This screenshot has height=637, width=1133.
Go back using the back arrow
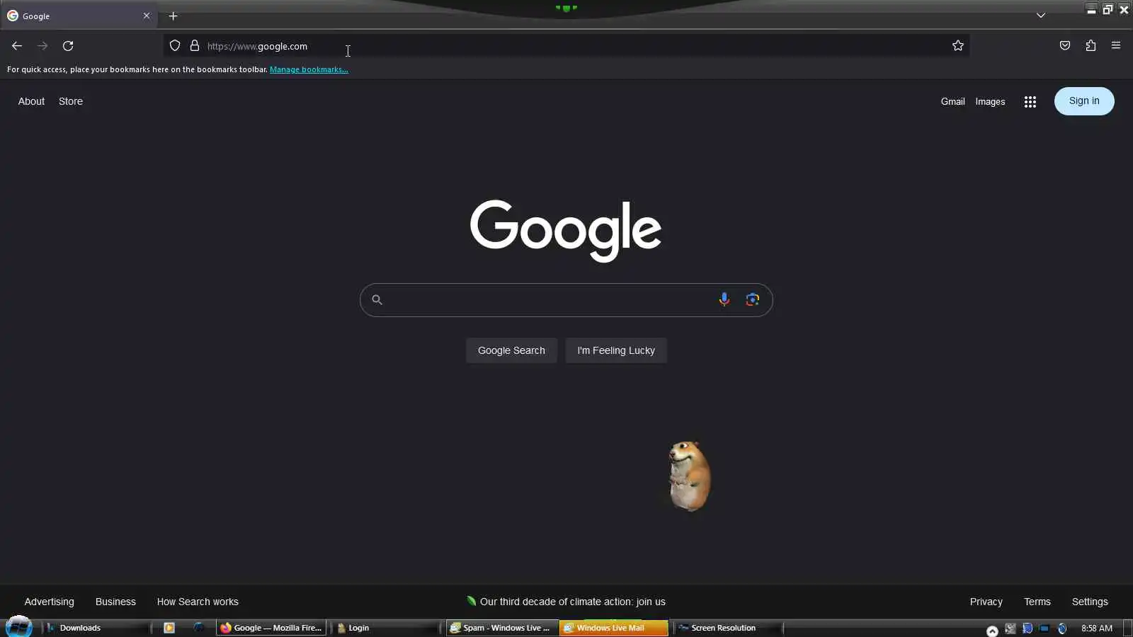coord(17,46)
